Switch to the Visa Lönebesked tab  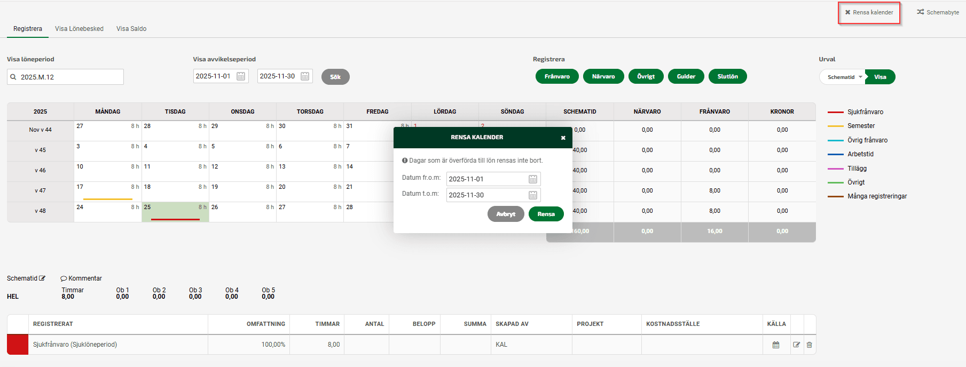tap(79, 29)
